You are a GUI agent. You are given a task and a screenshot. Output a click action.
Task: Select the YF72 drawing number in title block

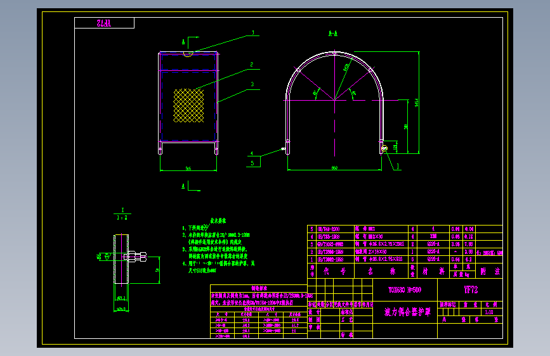[x=471, y=289]
